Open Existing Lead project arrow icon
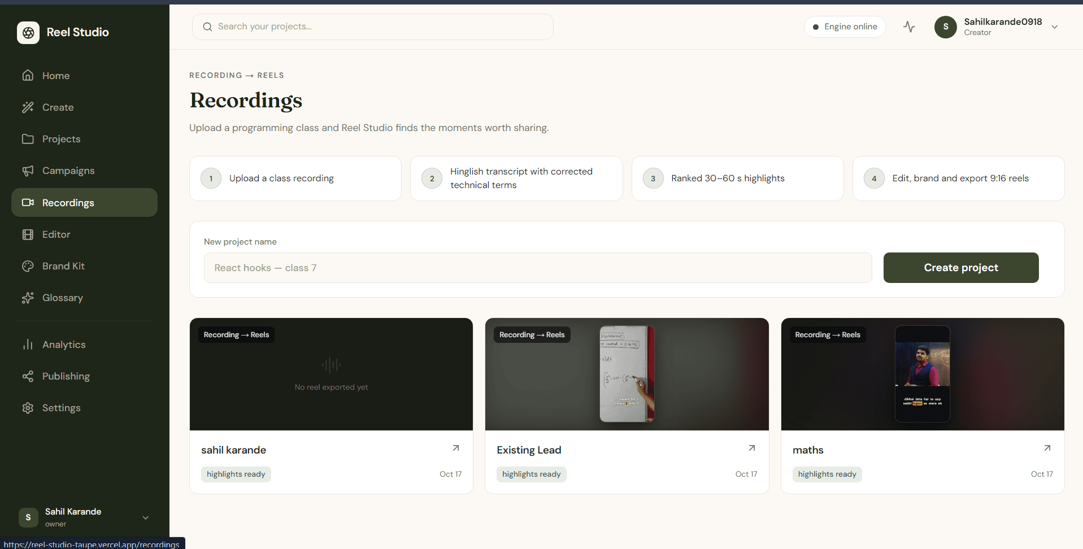Image resolution: width=1083 pixels, height=549 pixels. click(x=752, y=448)
